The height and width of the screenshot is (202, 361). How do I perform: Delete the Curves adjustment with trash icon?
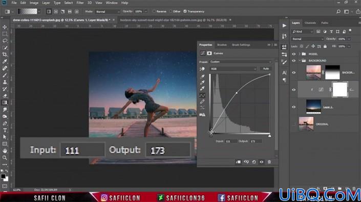tap(269, 162)
